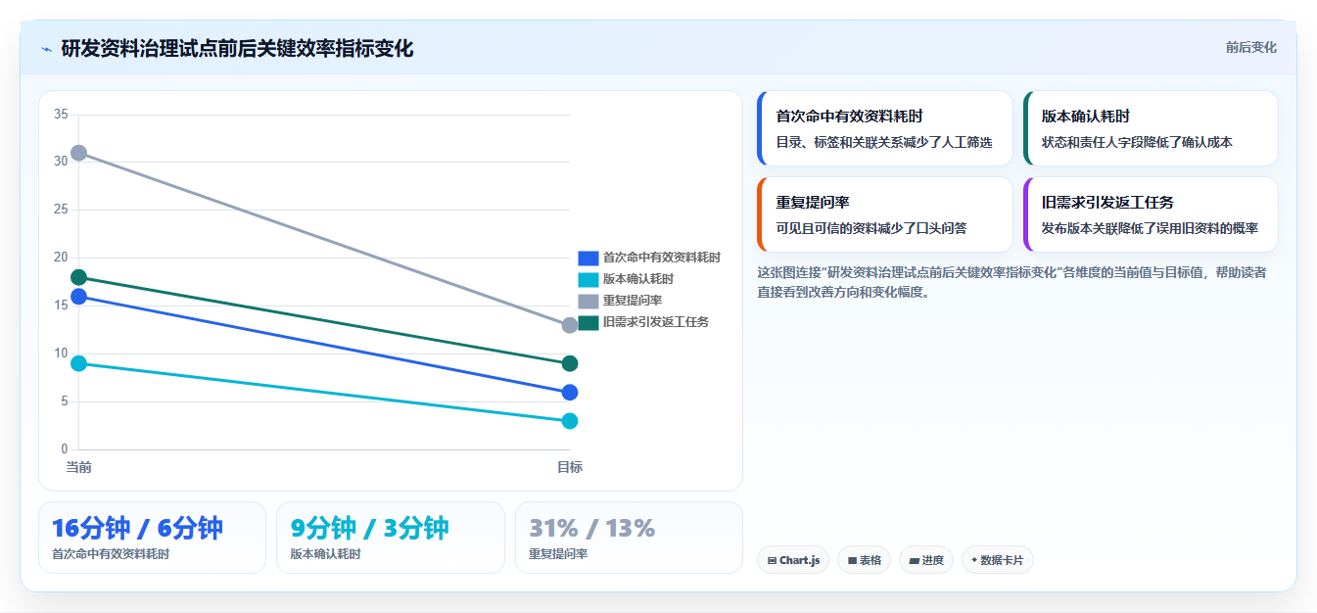Click description paragraph starting 这张图连接

click(x=1011, y=282)
